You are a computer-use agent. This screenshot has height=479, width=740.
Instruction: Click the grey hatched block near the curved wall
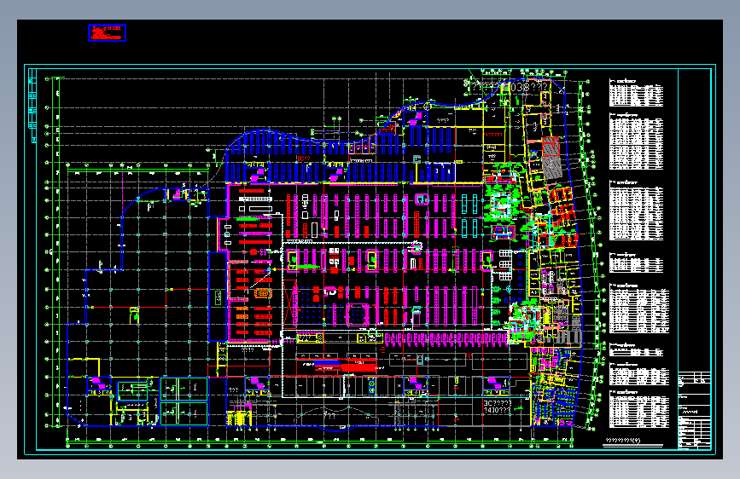551,158
